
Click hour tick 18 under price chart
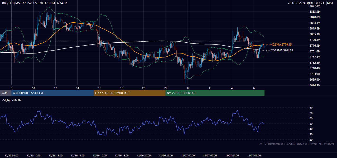click(122, 88)
